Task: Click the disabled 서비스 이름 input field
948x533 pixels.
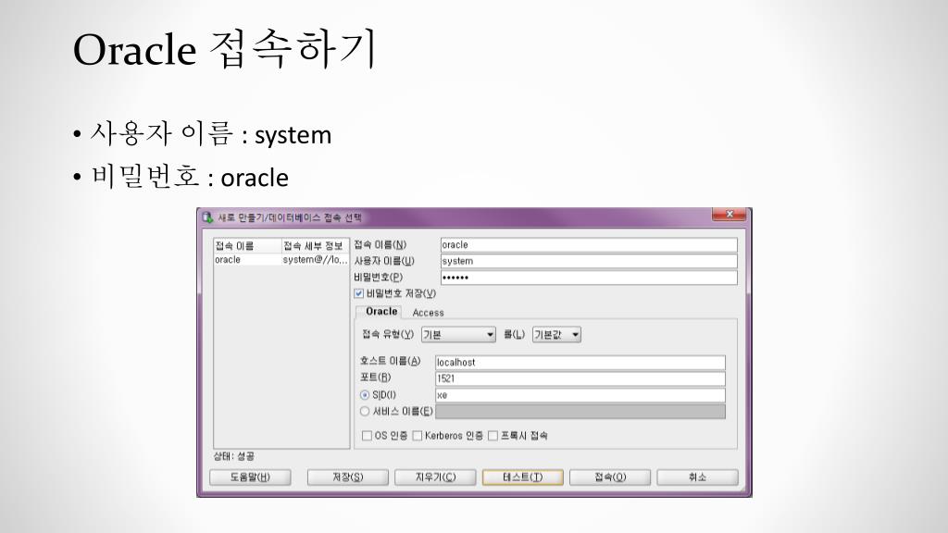Action: (580, 412)
